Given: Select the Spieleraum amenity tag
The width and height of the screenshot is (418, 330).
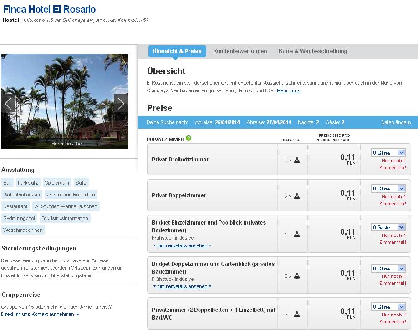Looking at the screenshot, I should tap(57, 183).
